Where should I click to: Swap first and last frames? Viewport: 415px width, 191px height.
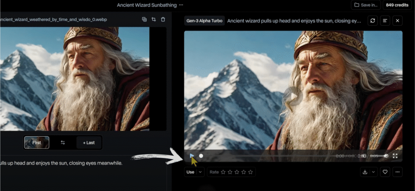coord(63,142)
